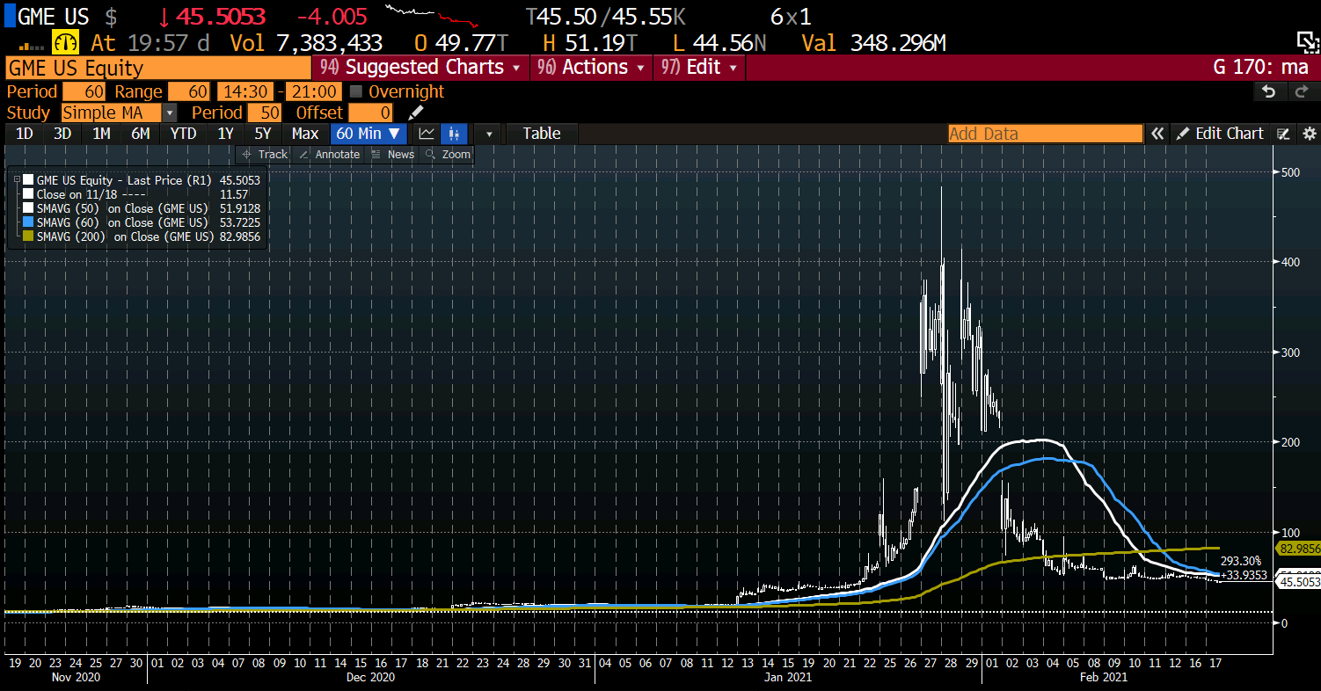The image size is (1321, 691).
Task: Click the Edit Chart button
Action: (1221, 134)
